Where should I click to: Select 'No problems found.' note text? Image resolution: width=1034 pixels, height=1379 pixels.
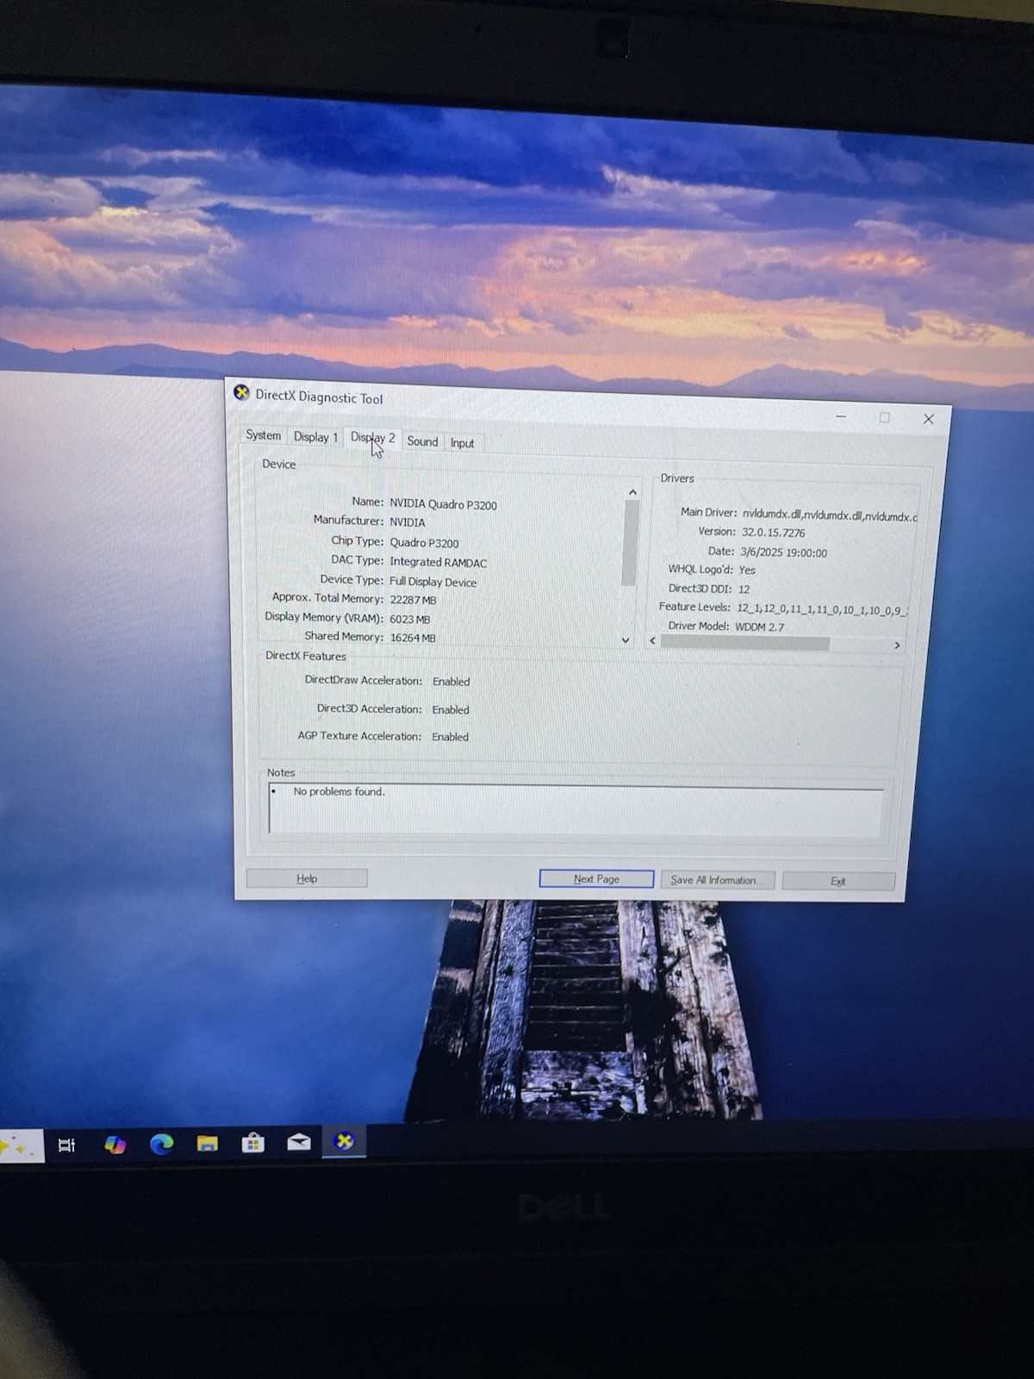(339, 791)
